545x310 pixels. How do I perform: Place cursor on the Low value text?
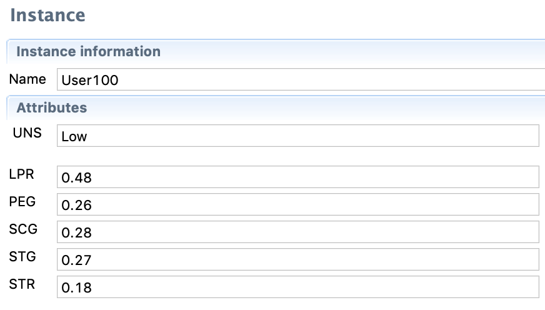74,136
